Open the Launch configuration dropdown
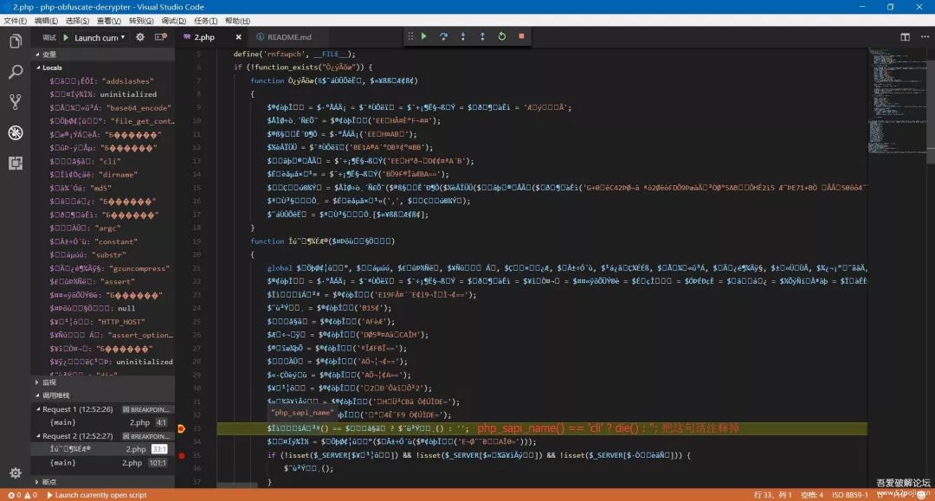This screenshot has height=501, width=935. (x=97, y=36)
